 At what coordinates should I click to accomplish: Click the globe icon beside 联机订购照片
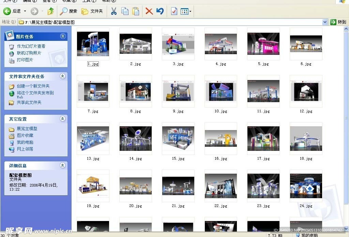(12, 53)
